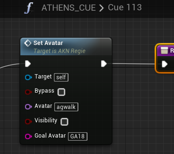The width and height of the screenshot is (174, 154).
Task: Click the purple node's header icon
Action: click(164, 50)
